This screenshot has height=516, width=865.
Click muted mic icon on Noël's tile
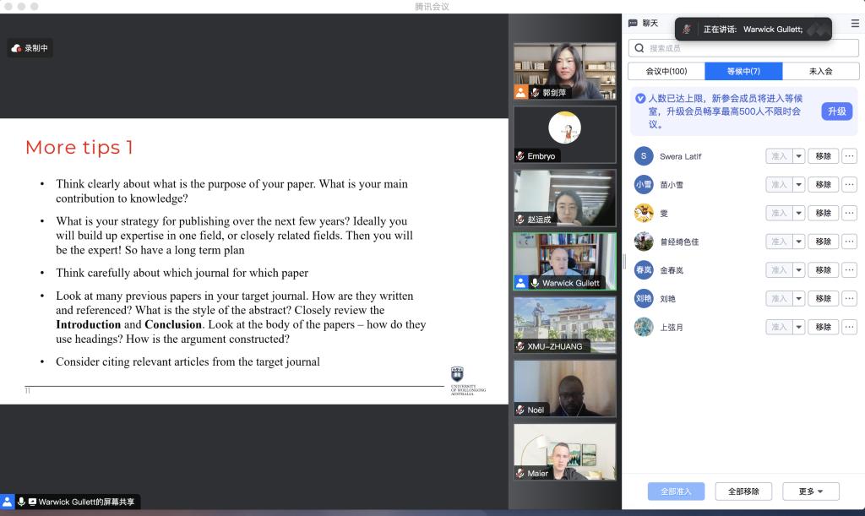click(x=520, y=410)
